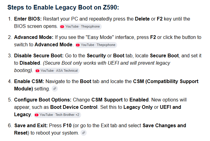Click the Save and Exit: step label
This screenshot has height=141, width=210.
[x=31, y=125]
